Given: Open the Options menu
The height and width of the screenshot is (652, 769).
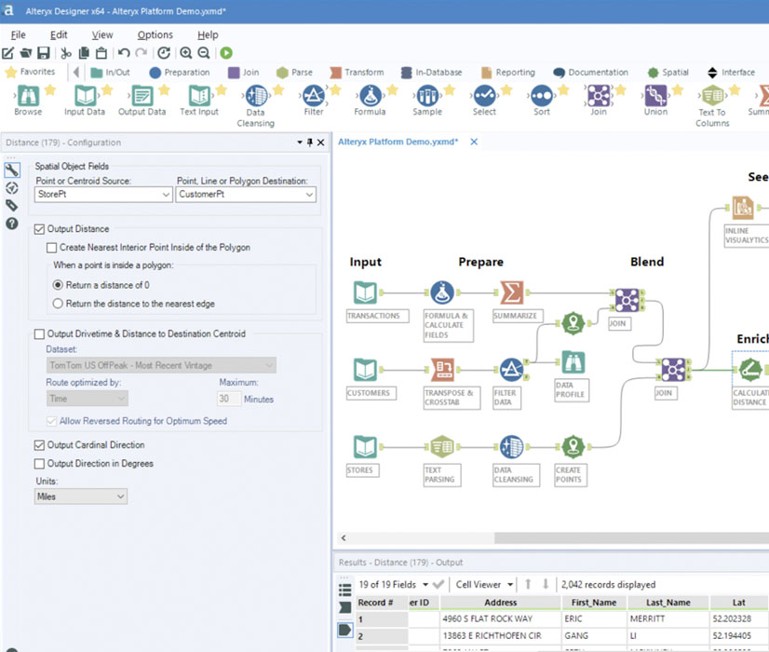Looking at the screenshot, I should coord(155,34).
